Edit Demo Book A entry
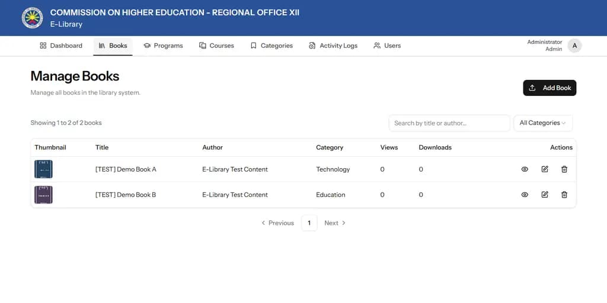 tap(545, 169)
